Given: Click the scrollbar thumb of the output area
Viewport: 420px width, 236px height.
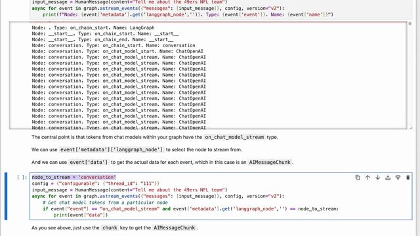Looking at the screenshot, I should [409, 24].
